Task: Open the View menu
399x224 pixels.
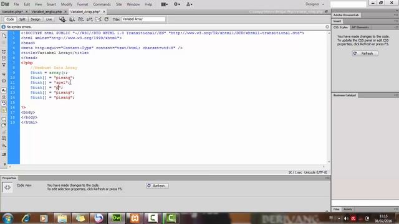Action: 38,4
